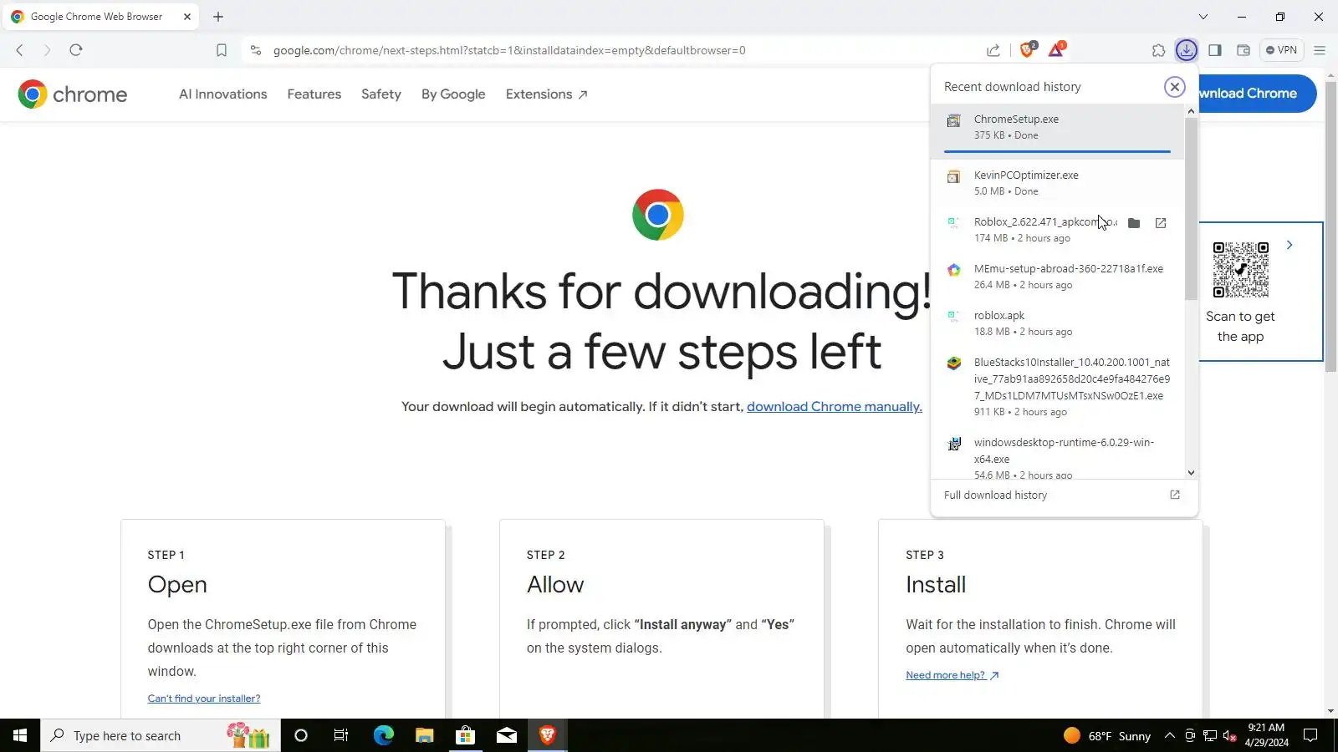Click the Can't find your installer link
This screenshot has width=1338, height=752.
204,699
